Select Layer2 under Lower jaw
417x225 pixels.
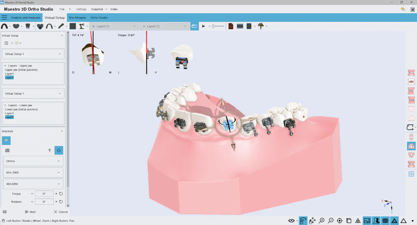9,117
